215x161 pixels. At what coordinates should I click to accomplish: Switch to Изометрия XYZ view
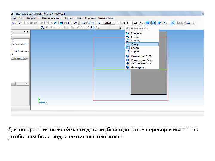pos(142,56)
